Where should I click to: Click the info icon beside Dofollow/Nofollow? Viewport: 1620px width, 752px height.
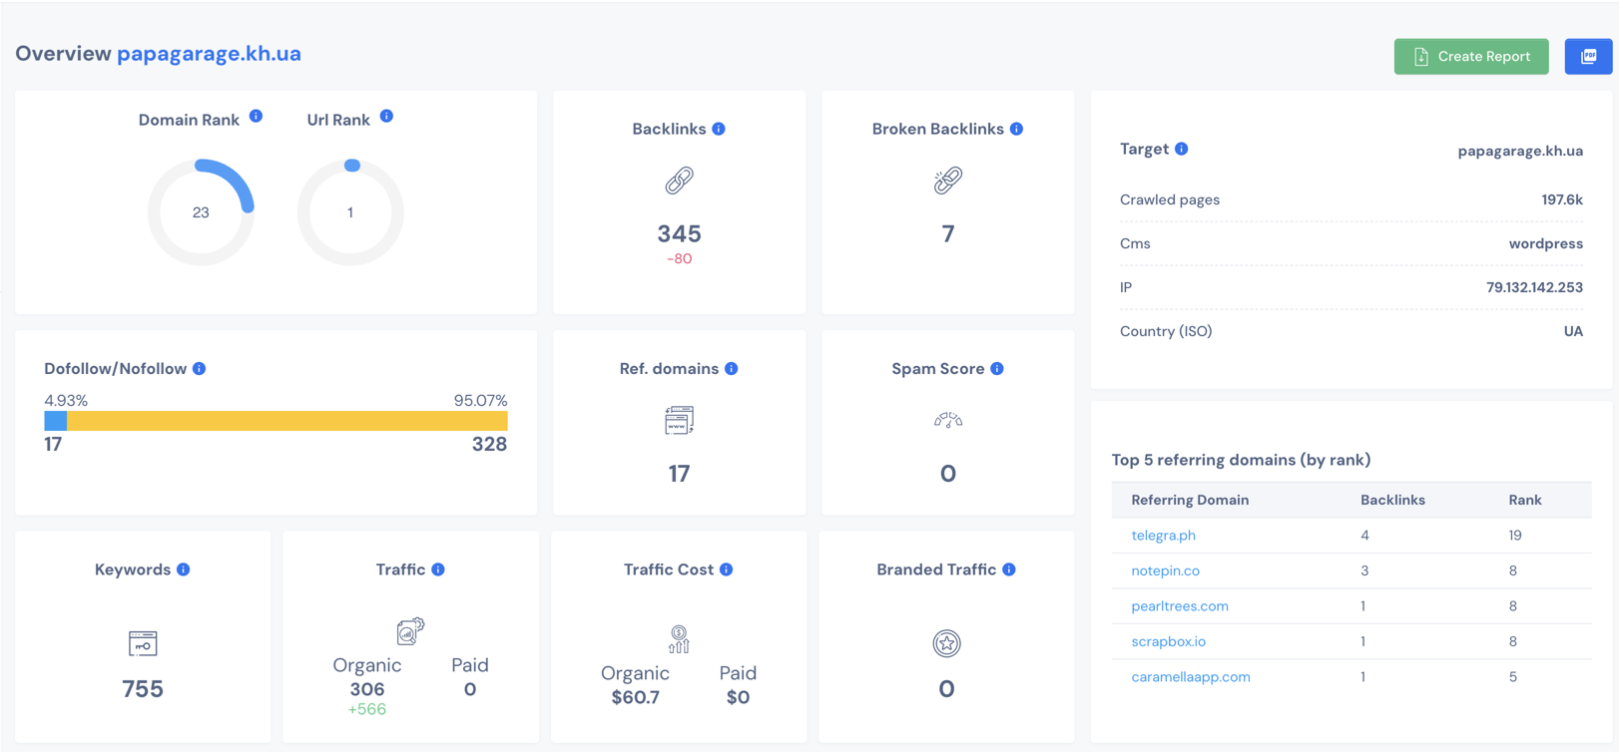coord(200,369)
